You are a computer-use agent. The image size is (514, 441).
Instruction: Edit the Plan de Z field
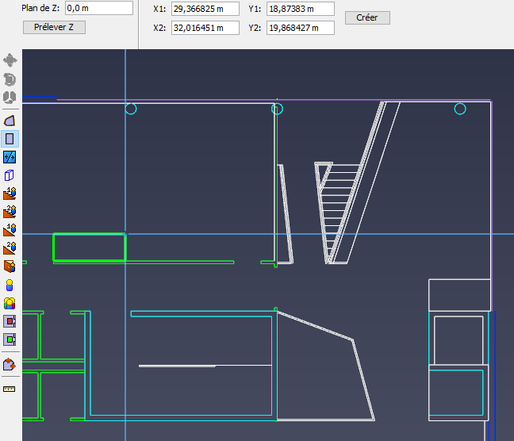[x=99, y=8]
